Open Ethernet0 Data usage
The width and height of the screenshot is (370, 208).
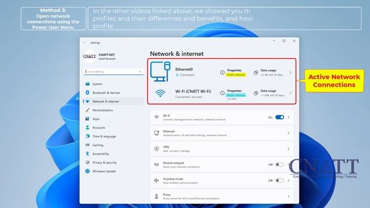tap(268, 70)
